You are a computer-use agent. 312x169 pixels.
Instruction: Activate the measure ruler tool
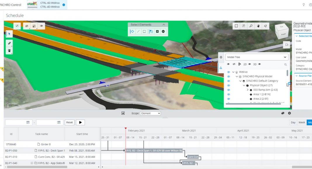pyautogui.click(x=9, y=43)
